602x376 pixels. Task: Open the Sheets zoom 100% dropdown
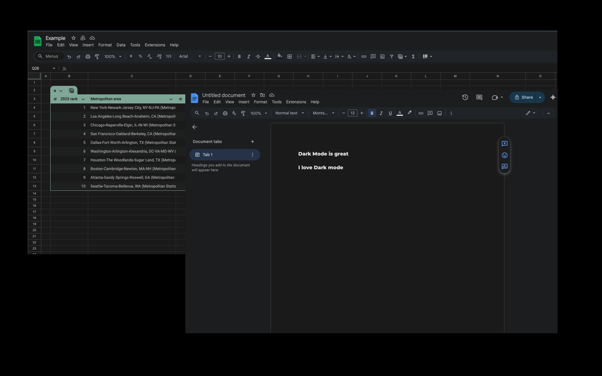(x=113, y=56)
